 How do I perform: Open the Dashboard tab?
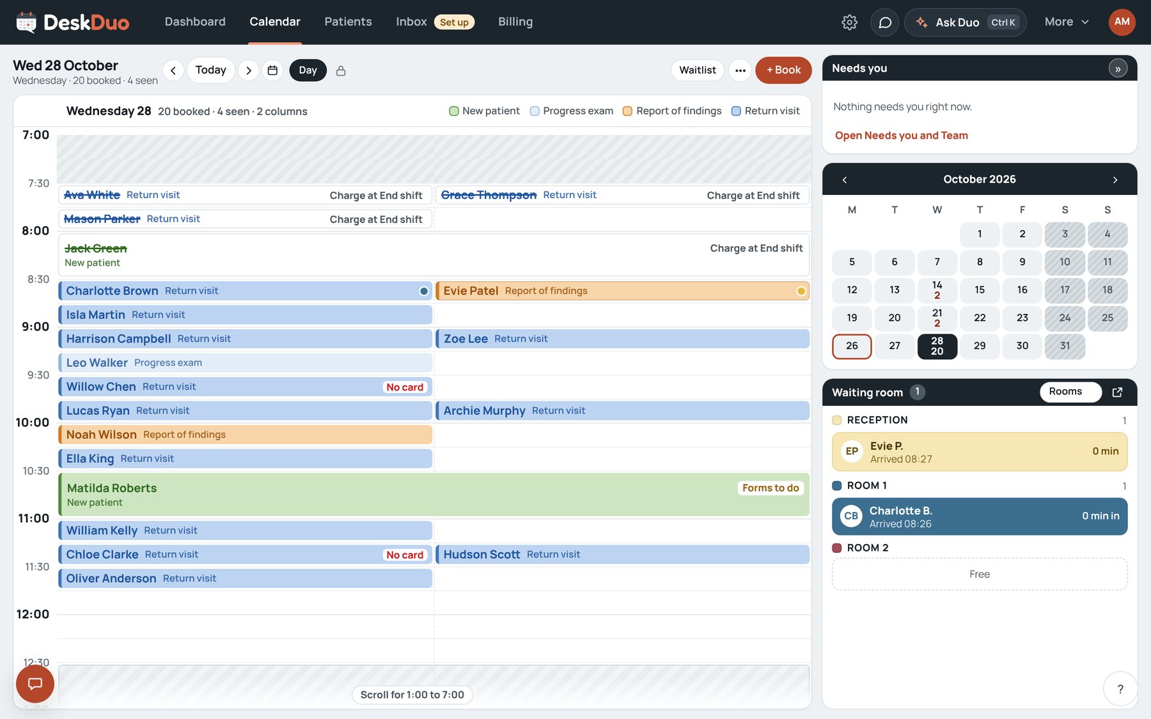click(x=195, y=22)
